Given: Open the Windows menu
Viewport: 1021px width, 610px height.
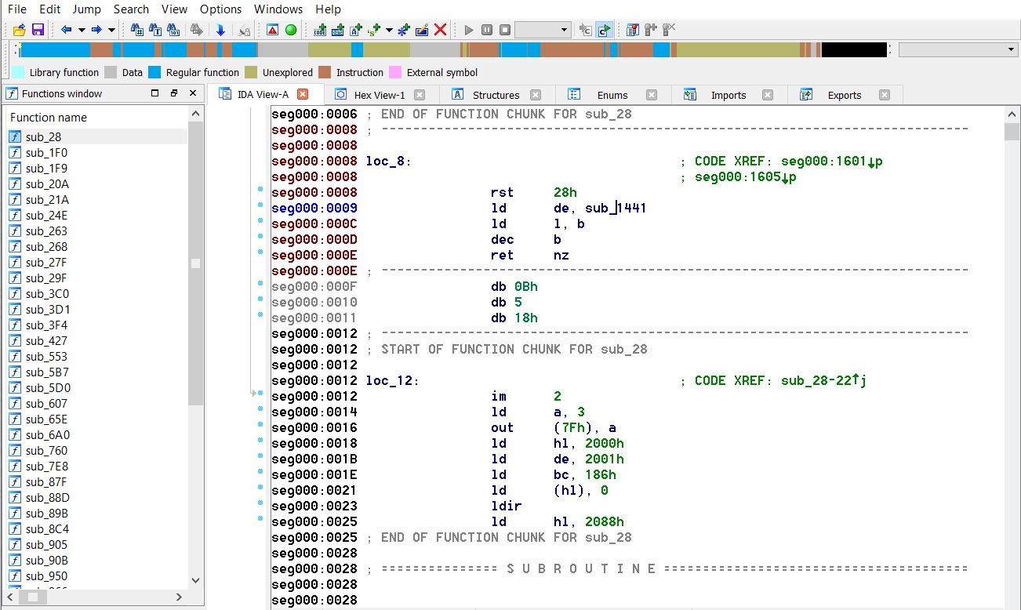Looking at the screenshot, I should 278,9.
